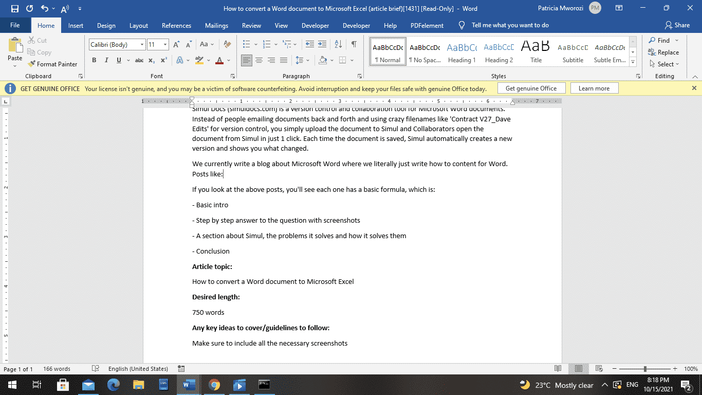Toggle Italic formatting
Screen dimensions: 702x395
pyautogui.click(x=106, y=60)
